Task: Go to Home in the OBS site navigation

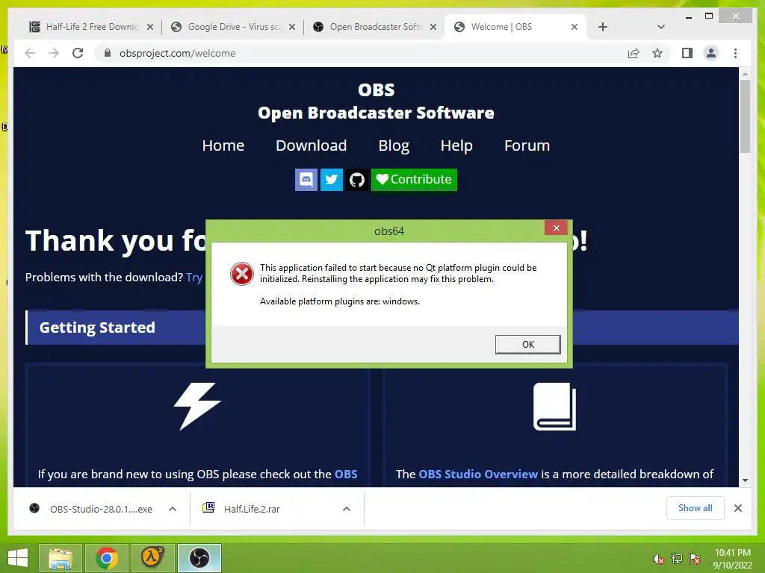Action: pyautogui.click(x=223, y=145)
